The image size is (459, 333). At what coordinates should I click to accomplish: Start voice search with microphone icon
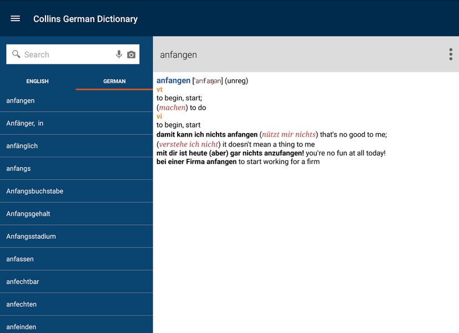119,54
